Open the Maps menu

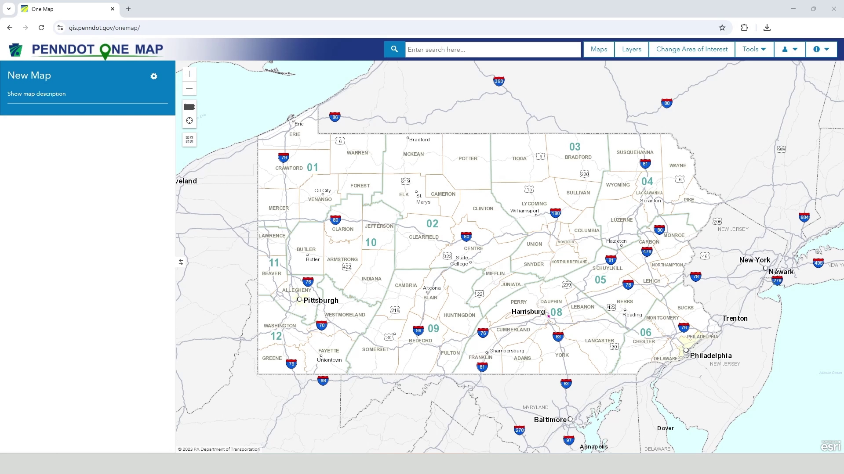click(x=599, y=49)
